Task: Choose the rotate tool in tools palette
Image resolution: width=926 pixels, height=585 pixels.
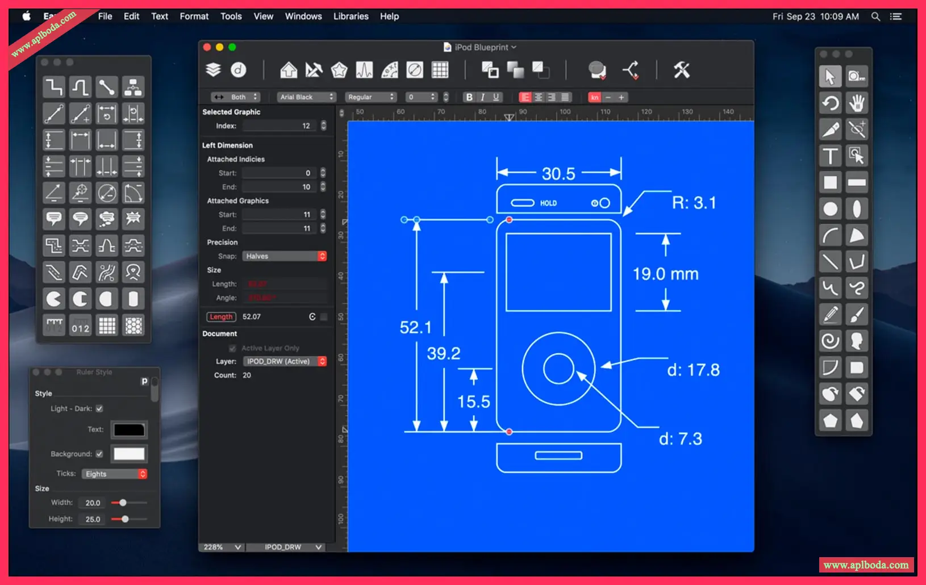Action: 830,103
